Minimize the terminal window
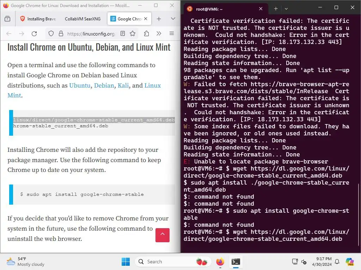Screen dimensions: 361x270 (320, 8)
